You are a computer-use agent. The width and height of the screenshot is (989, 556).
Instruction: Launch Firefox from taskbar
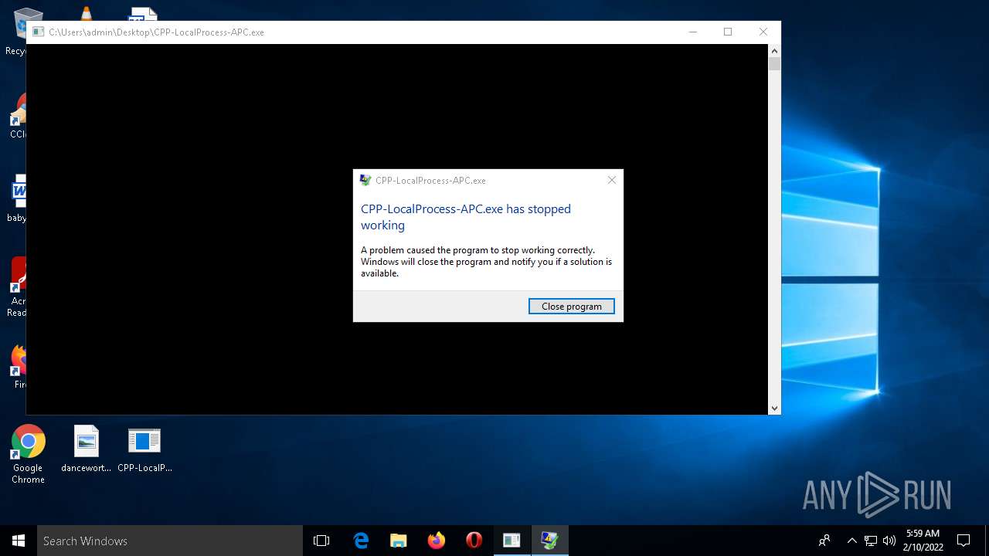[x=437, y=541]
